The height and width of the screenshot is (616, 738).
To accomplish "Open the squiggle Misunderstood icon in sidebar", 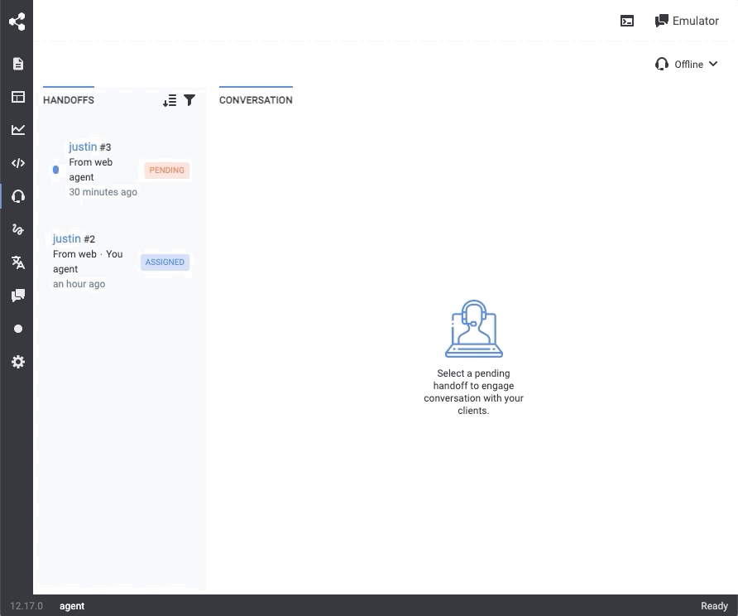I will [x=17, y=229].
